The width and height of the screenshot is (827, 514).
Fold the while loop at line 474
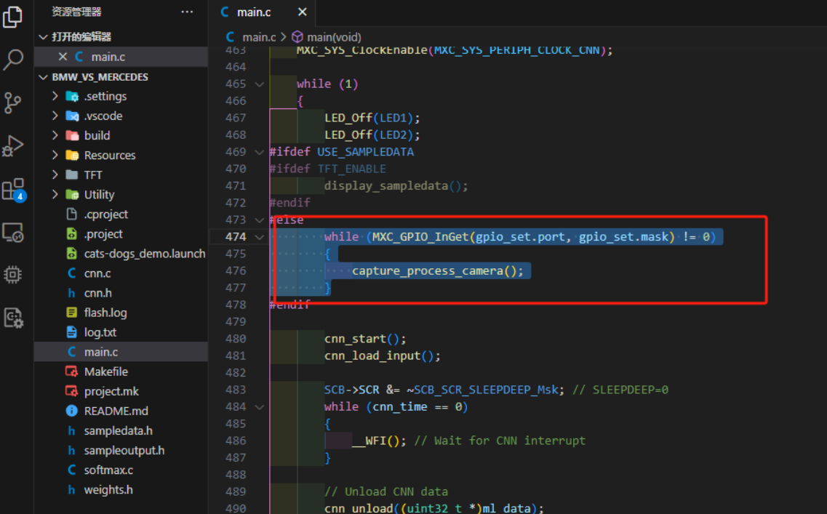(x=259, y=237)
